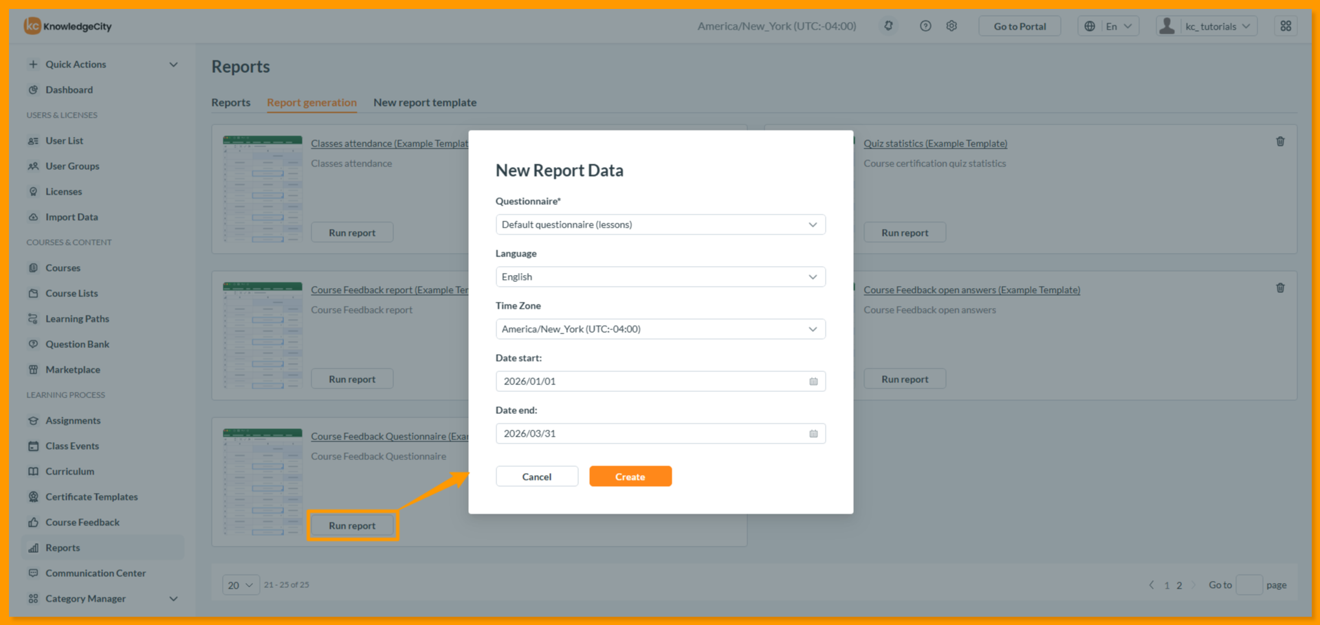Open calendar picker for Date end
1320x625 pixels.
[x=813, y=434]
